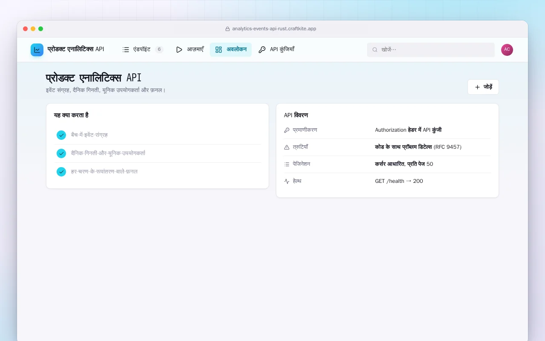This screenshot has width=545, height=341.
Task: Click the play icon beside आज़माएँ
Action: (179, 49)
